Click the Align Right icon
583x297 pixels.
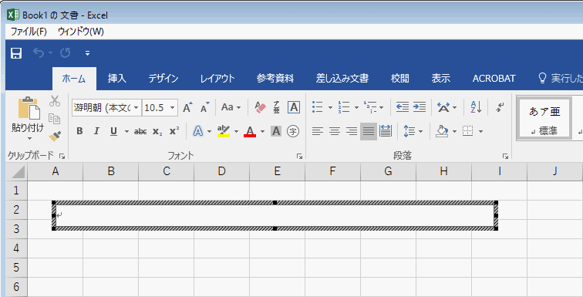352,131
